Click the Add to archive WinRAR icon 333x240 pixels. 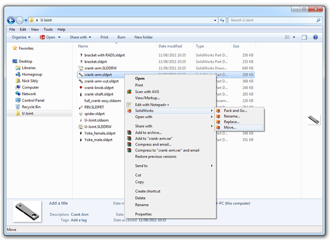129,132
